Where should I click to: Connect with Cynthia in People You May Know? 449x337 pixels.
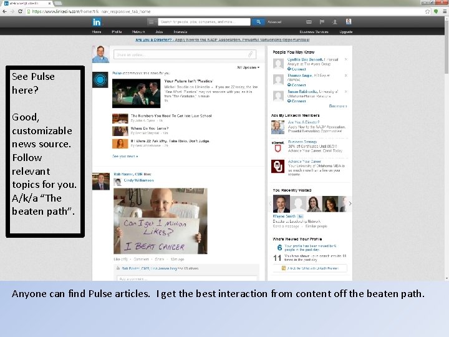(x=297, y=69)
